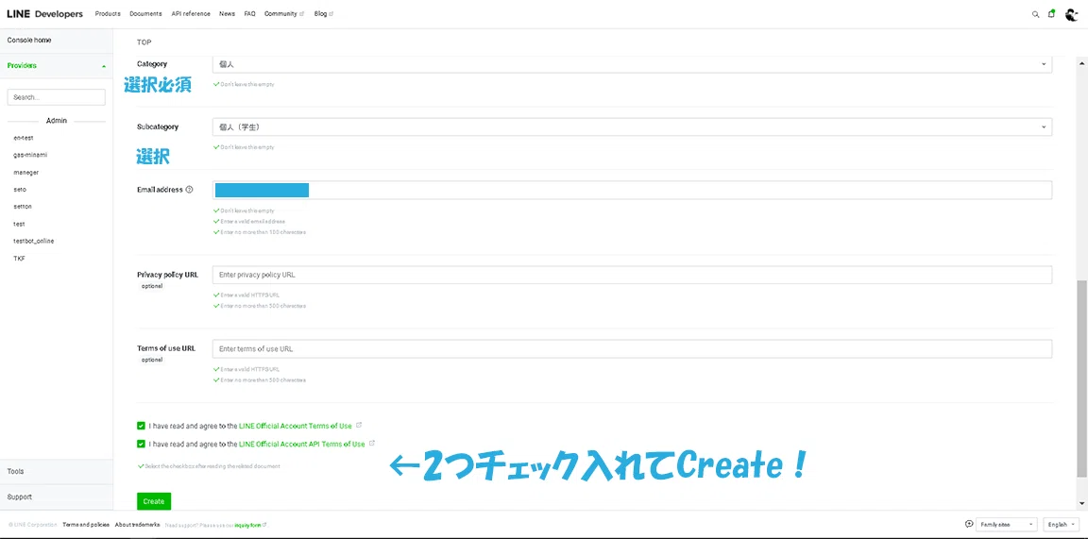The image size is (1088, 539).
Task: Select provider TKF
Action: [20, 258]
